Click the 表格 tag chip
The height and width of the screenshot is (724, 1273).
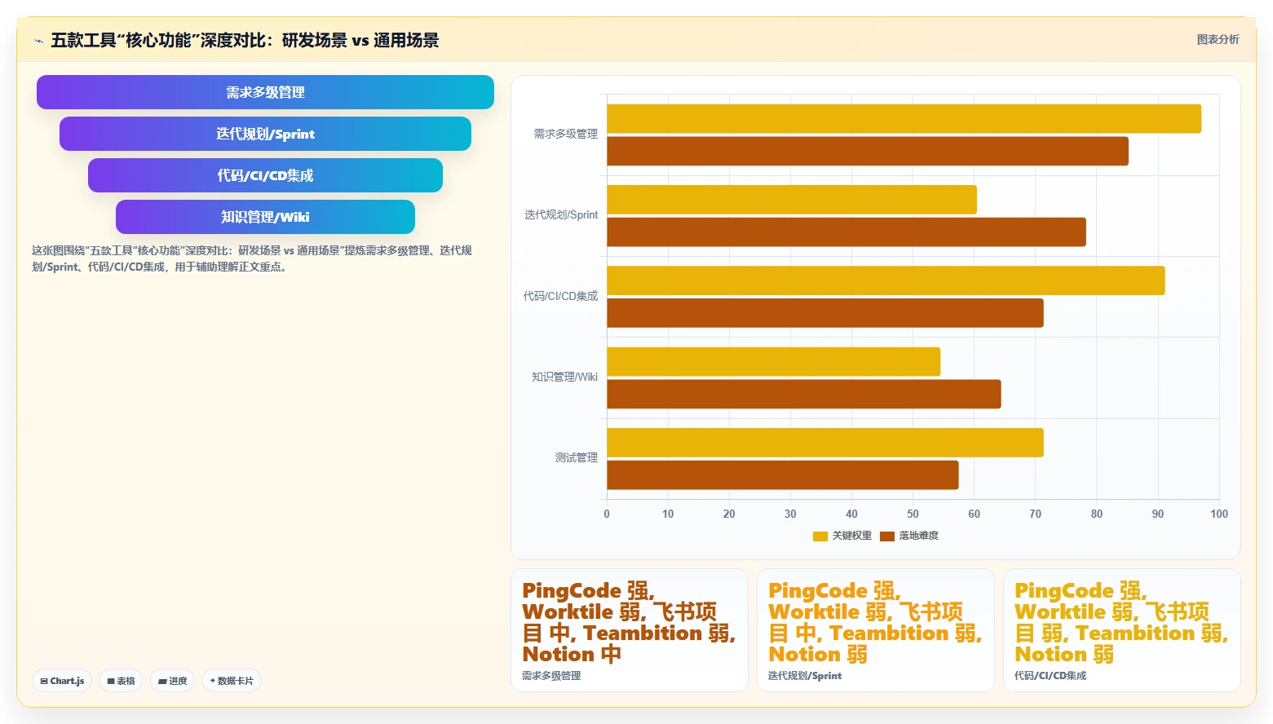121,681
